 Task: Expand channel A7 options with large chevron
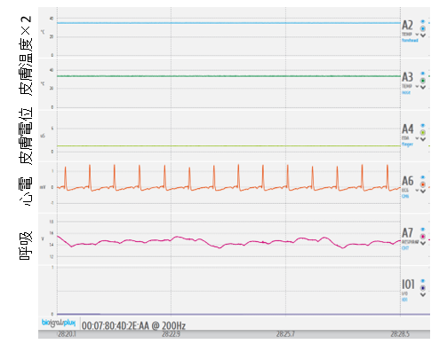[x=423, y=243]
